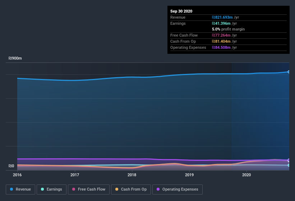The height and width of the screenshot is (201, 295).
Task: Click the ₪77.264m free cash flow value
Action: tap(221, 35)
